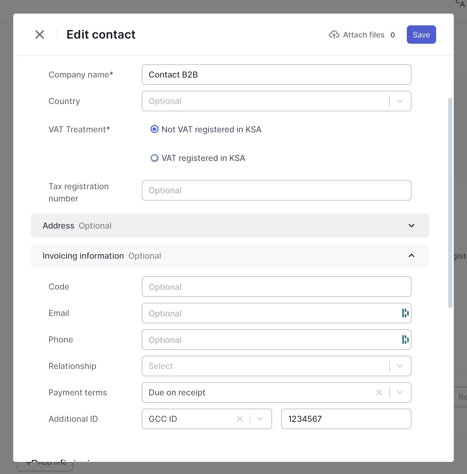Click the Attach files cloud icon

click(334, 35)
